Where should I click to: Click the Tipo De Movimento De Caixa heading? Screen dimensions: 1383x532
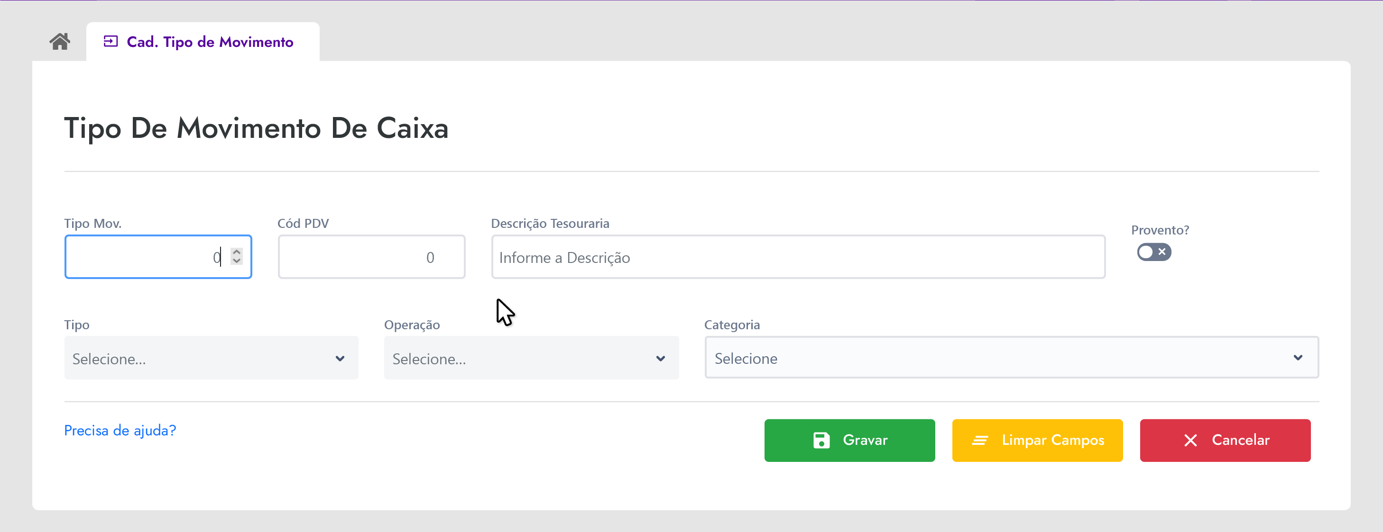[x=256, y=128]
